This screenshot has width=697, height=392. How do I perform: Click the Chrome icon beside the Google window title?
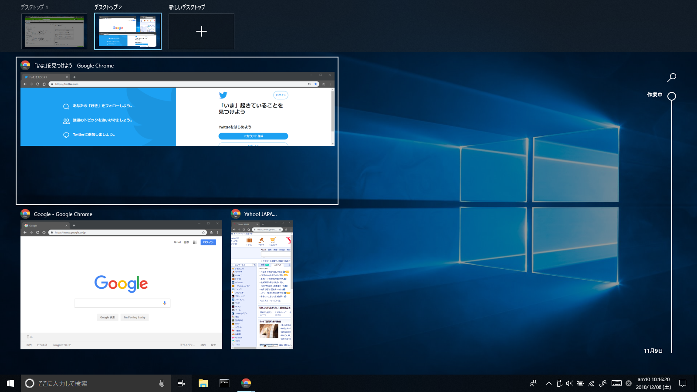(x=25, y=214)
